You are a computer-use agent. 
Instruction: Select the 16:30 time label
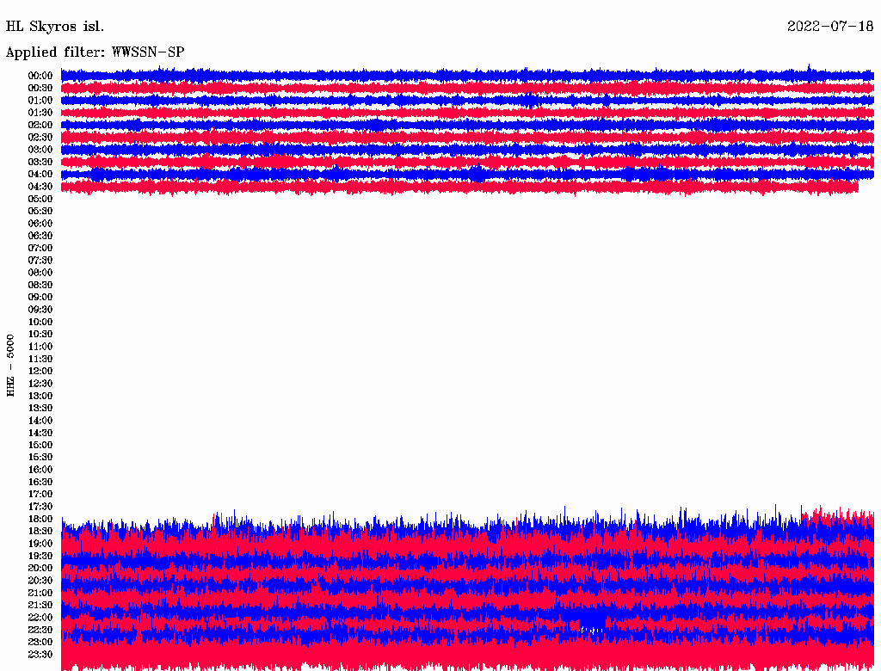pyautogui.click(x=40, y=482)
